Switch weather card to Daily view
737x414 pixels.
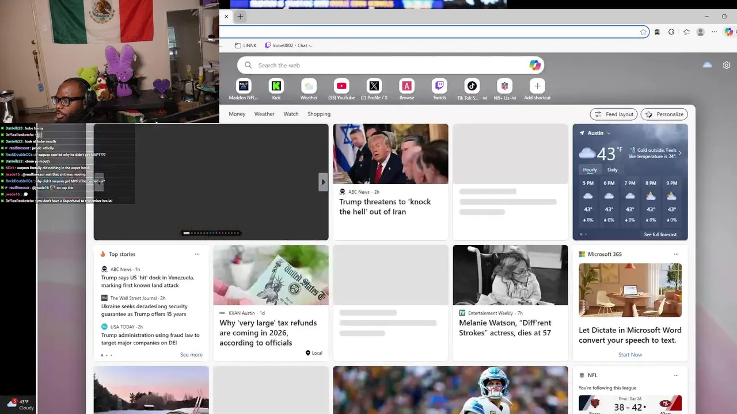point(613,170)
